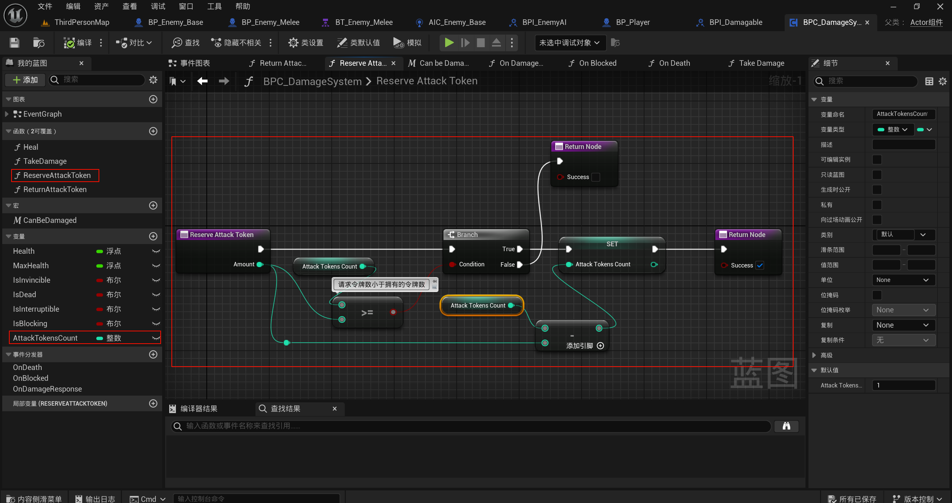Click the Add button in My Blueprint

click(25, 79)
